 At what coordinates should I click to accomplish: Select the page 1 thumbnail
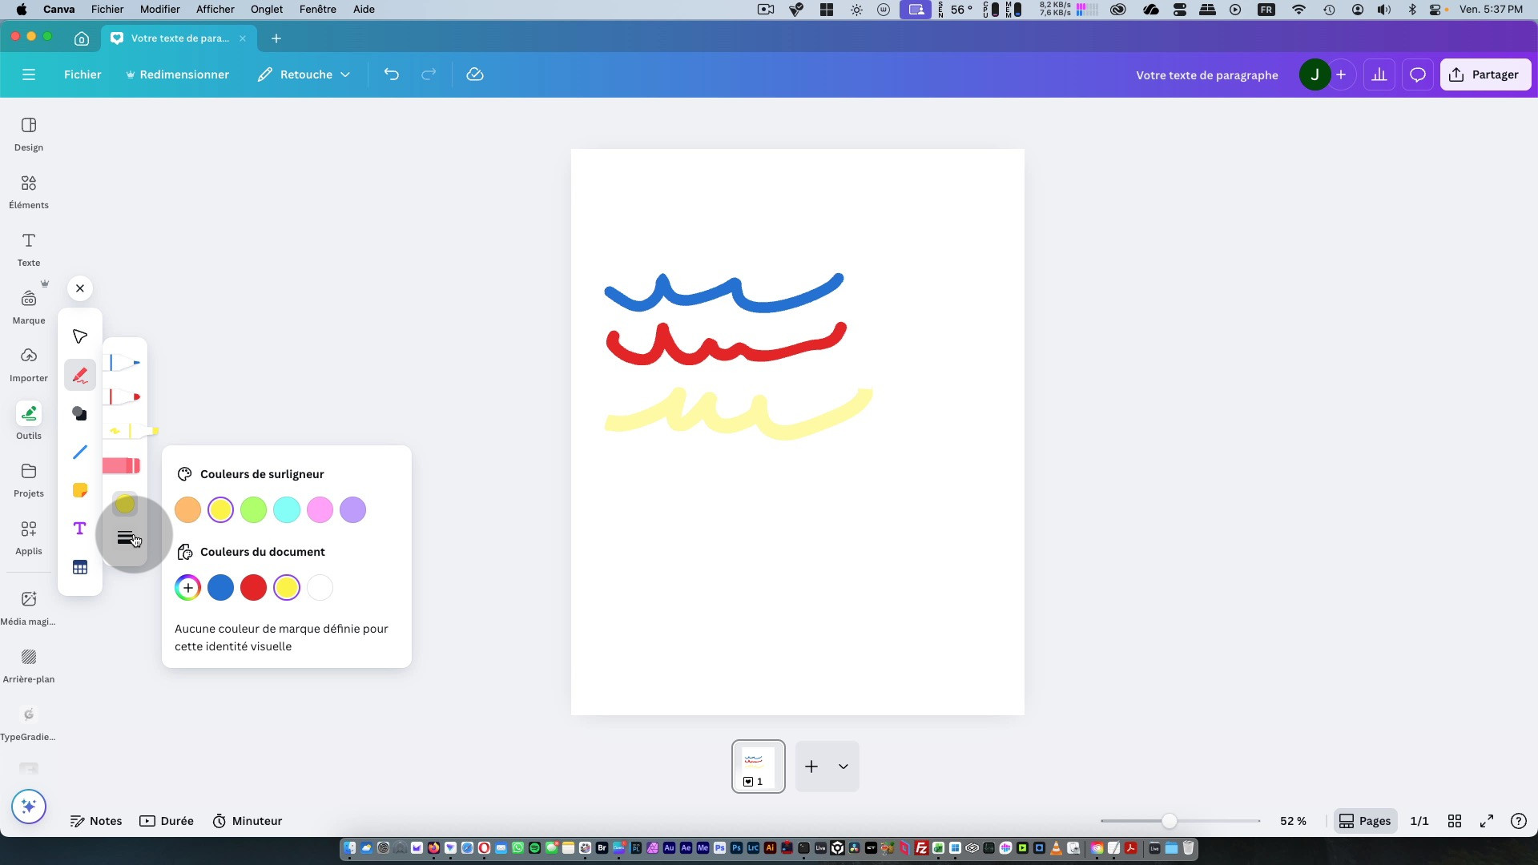(758, 766)
